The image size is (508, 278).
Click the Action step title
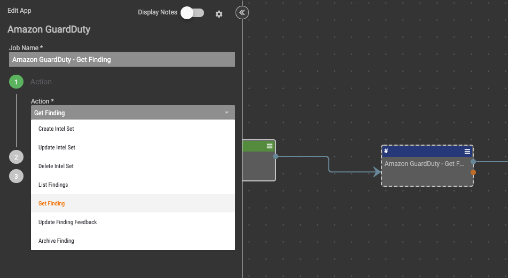pos(41,82)
